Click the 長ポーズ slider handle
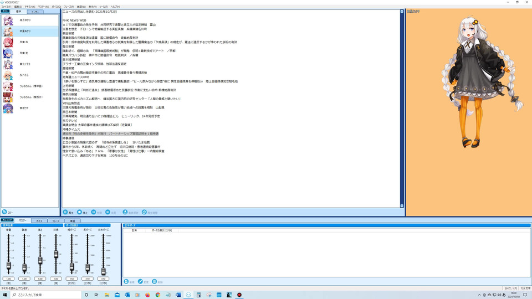 (x=88, y=268)
